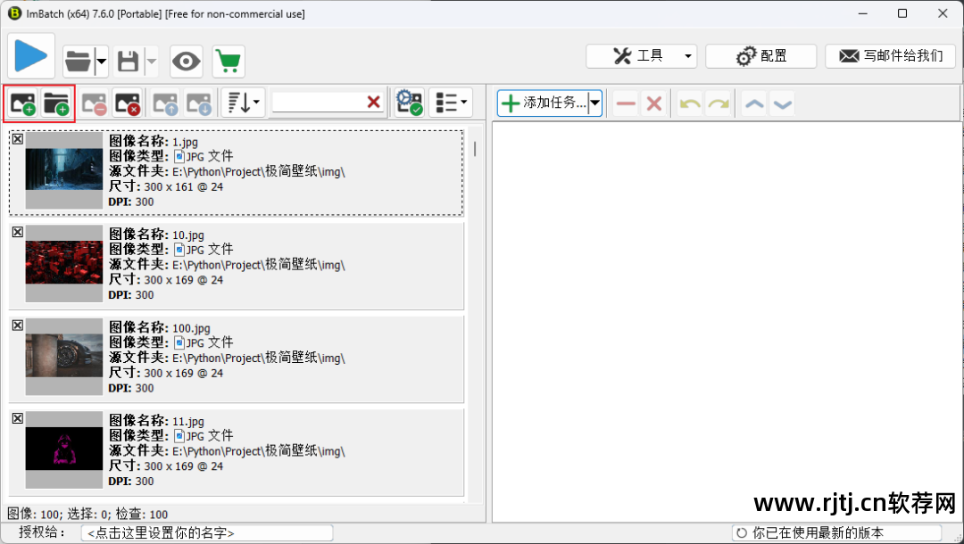Click the add folder of images icon
The height and width of the screenshot is (544, 964).
click(56, 103)
